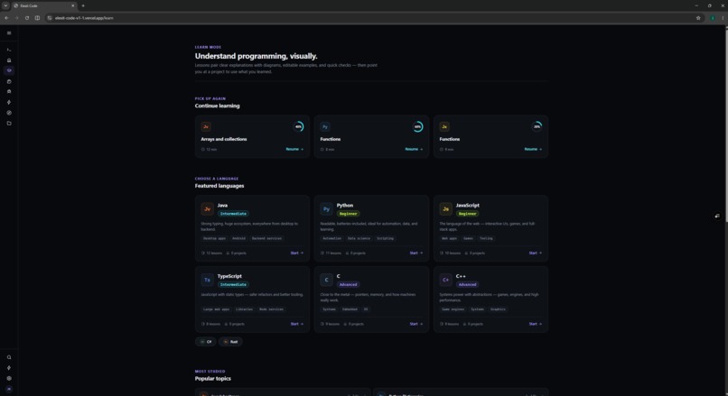Open the compass icon in sidebar
This screenshot has width=728, height=396.
[x=9, y=113]
